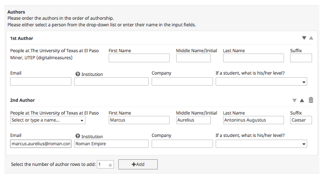Click 1st Author First Name field
The height and width of the screenshot is (176, 323).
tap(139, 58)
